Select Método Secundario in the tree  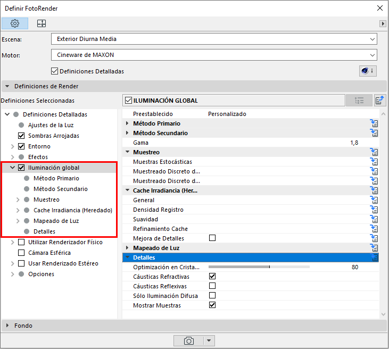(61, 189)
